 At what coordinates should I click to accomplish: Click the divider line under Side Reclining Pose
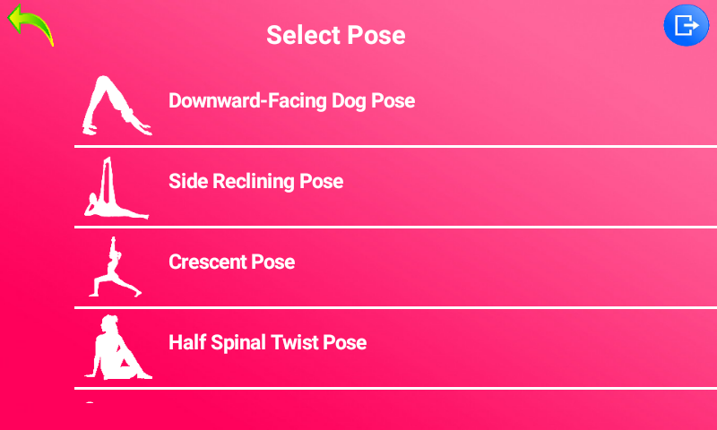point(394,227)
